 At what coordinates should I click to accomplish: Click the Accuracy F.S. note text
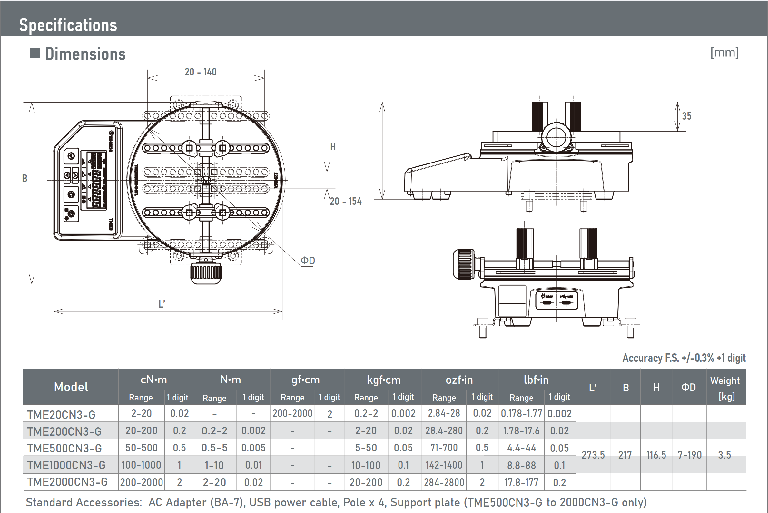click(684, 358)
